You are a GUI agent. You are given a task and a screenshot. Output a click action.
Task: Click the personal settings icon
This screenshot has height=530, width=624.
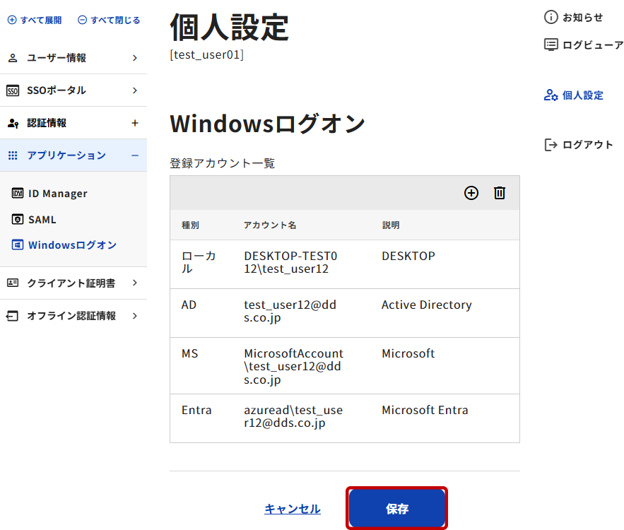[551, 95]
